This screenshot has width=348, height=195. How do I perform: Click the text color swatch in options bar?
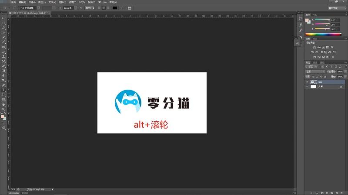(115, 8)
